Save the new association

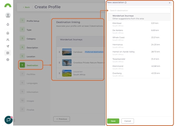click(x=113, y=121)
